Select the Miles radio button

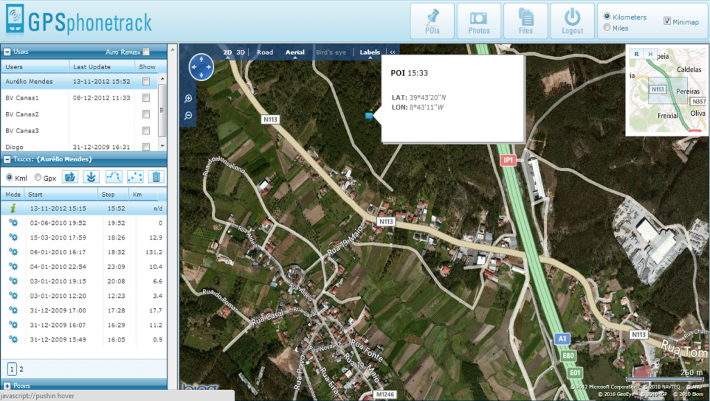click(607, 28)
